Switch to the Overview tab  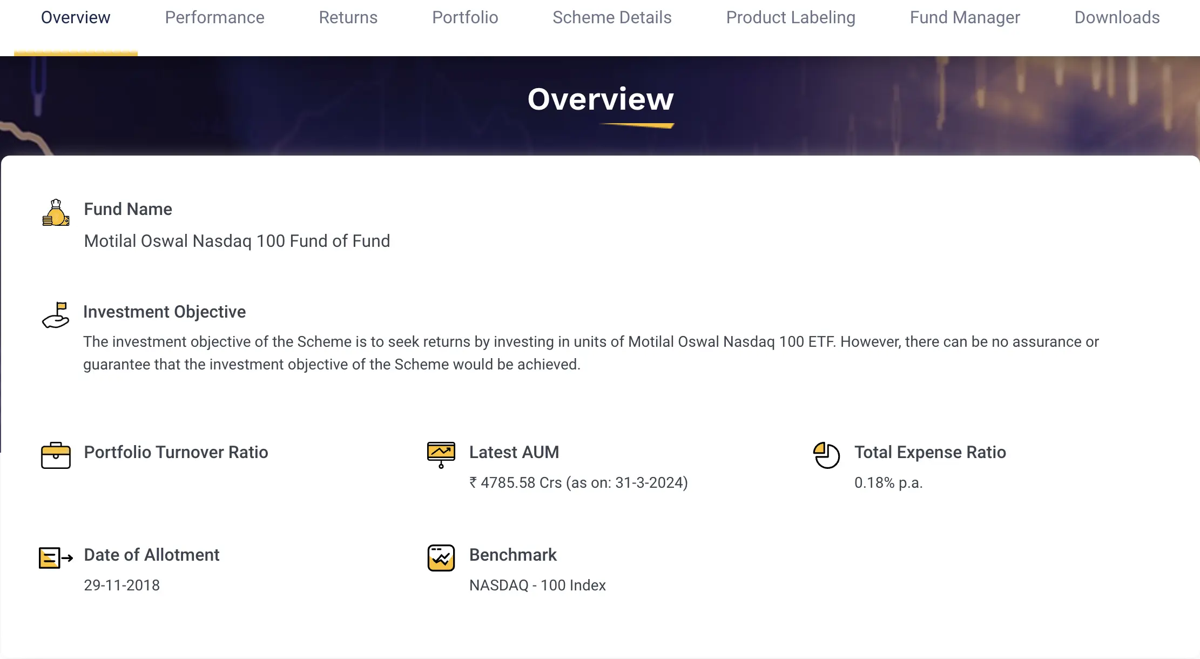pos(76,17)
